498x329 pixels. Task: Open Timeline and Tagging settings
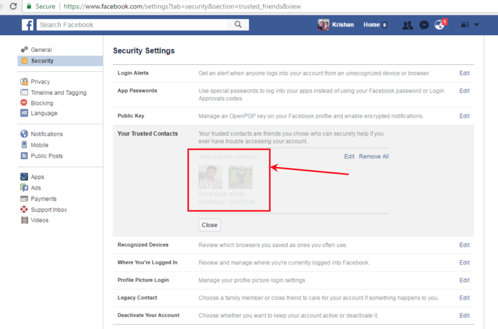coord(58,93)
